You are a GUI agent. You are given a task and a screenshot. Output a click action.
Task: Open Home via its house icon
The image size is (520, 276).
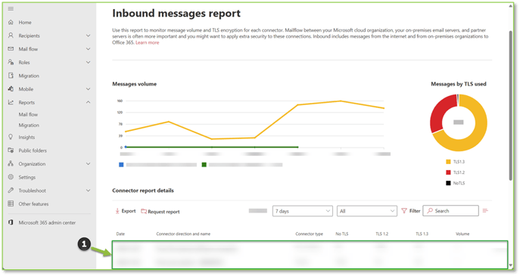pos(11,22)
